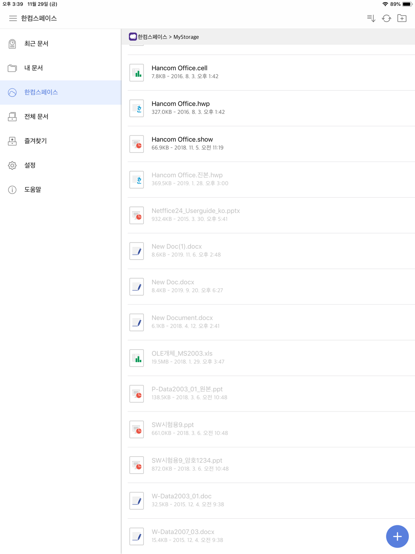Tap the blue plus floating button

click(397, 536)
